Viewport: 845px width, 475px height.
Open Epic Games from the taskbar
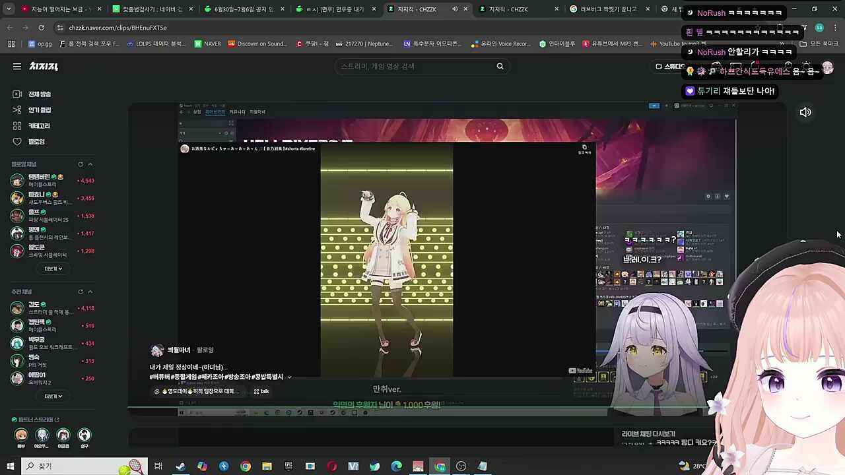[288, 466]
